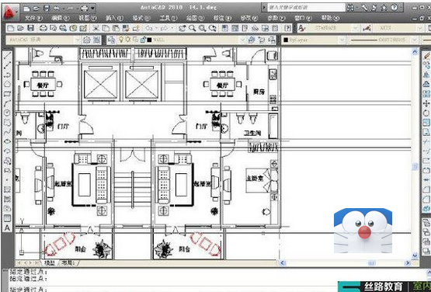431x292 pixels.
Task: Toggle the WALL layer lightbulb on/off
Action: coord(121,40)
